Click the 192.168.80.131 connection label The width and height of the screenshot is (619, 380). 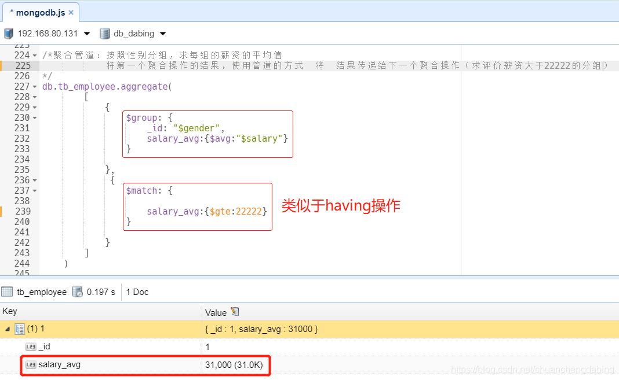[48, 34]
